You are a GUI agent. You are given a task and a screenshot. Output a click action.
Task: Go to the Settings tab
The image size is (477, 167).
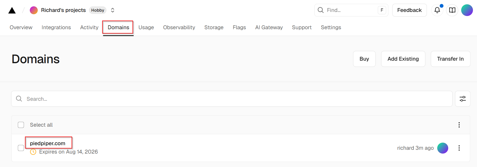[x=331, y=27]
